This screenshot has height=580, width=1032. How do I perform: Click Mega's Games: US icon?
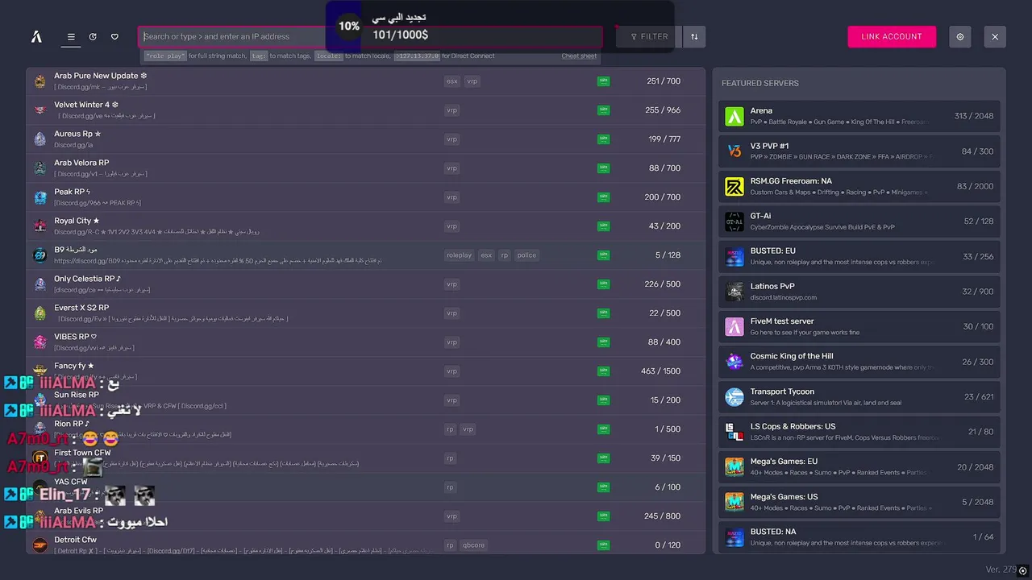[734, 502]
